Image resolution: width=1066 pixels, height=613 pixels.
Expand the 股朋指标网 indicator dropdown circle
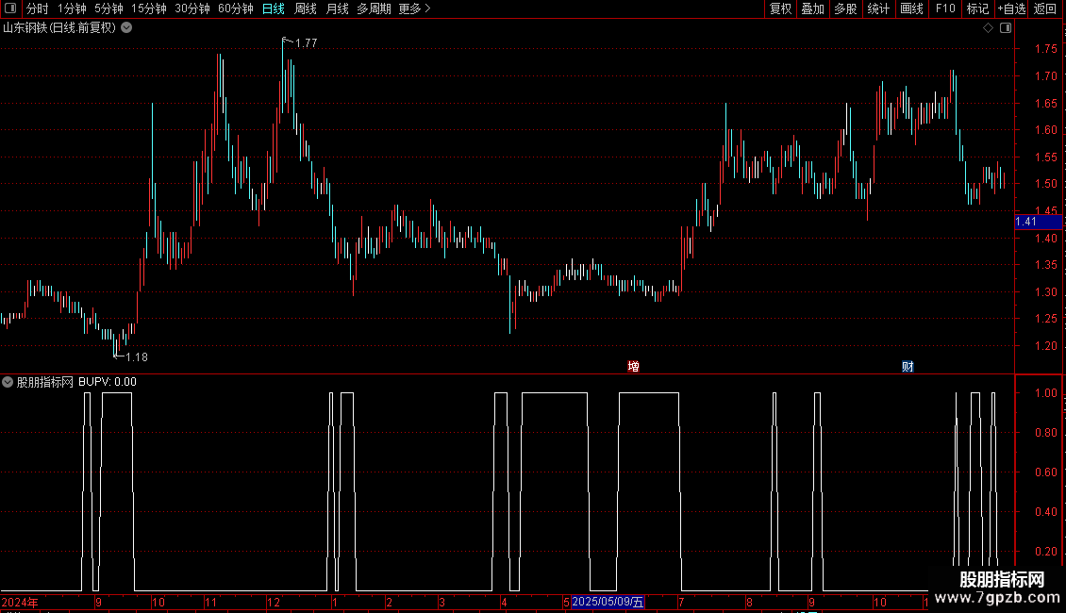8,382
